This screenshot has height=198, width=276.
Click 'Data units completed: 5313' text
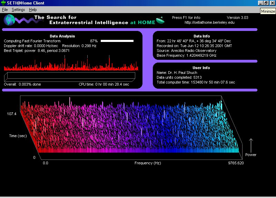[179, 77]
